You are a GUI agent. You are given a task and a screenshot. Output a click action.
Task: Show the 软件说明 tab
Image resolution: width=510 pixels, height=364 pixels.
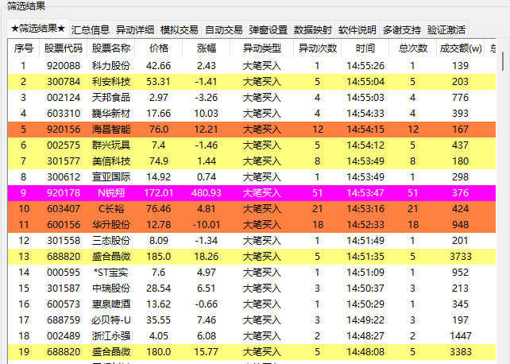pos(357,30)
